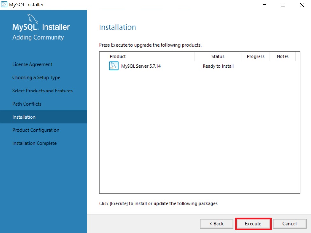
Task: Click the Execute button
Action: [253, 224]
